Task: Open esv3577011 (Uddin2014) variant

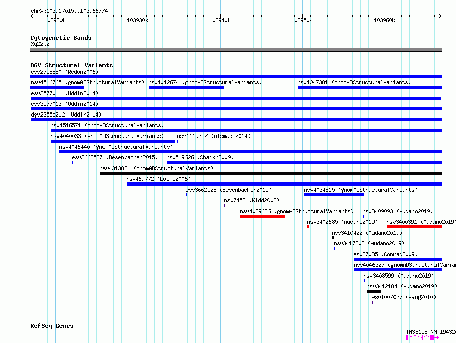Action: [x=65, y=93]
